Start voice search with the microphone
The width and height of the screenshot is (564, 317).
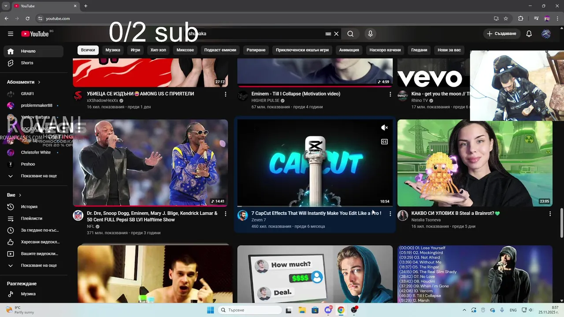370,34
